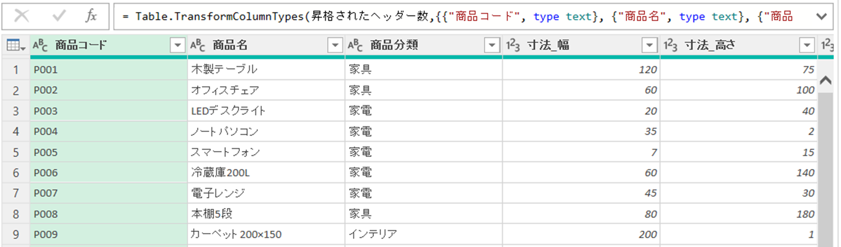
Task: Click the 123 type icon of 寸法_幅 column
Action: tap(513, 45)
